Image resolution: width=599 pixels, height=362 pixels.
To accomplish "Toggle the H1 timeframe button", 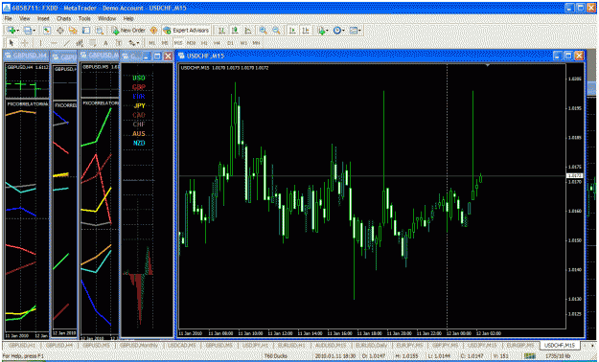I will 204,43.
